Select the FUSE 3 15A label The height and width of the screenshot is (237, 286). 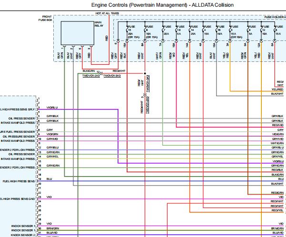tap(236, 32)
